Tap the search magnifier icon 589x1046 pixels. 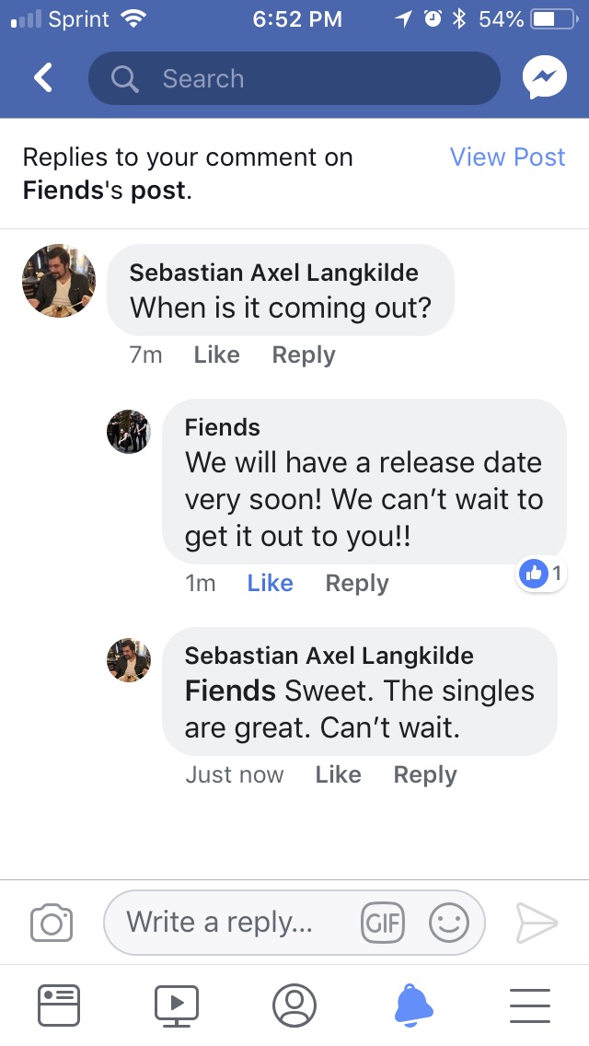click(x=125, y=79)
